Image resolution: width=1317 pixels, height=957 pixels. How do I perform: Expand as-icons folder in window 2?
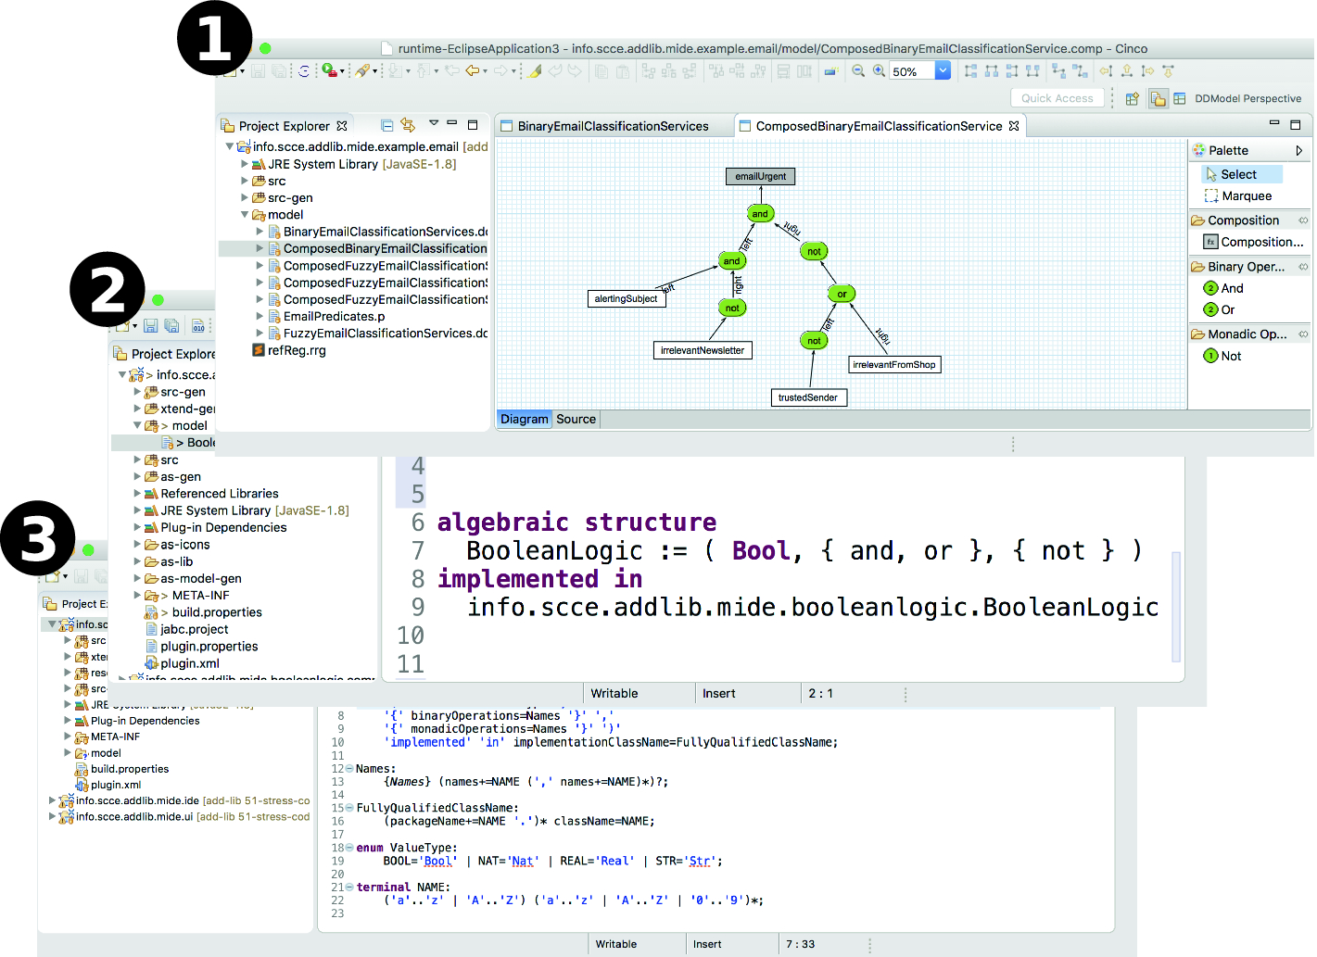pos(137,545)
